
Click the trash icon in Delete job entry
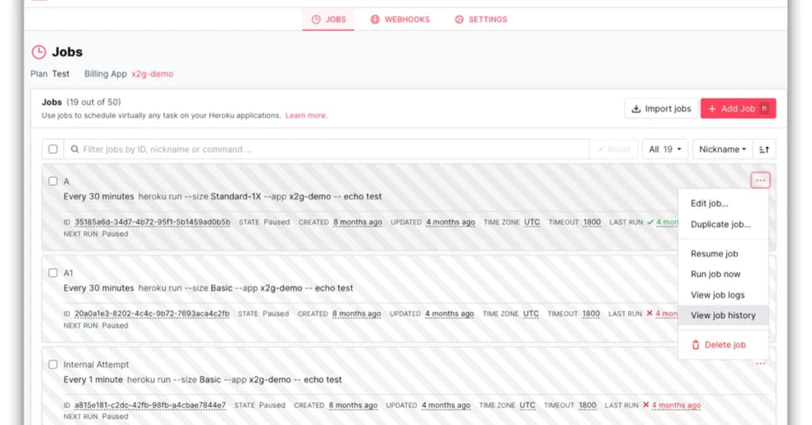[695, 345]
